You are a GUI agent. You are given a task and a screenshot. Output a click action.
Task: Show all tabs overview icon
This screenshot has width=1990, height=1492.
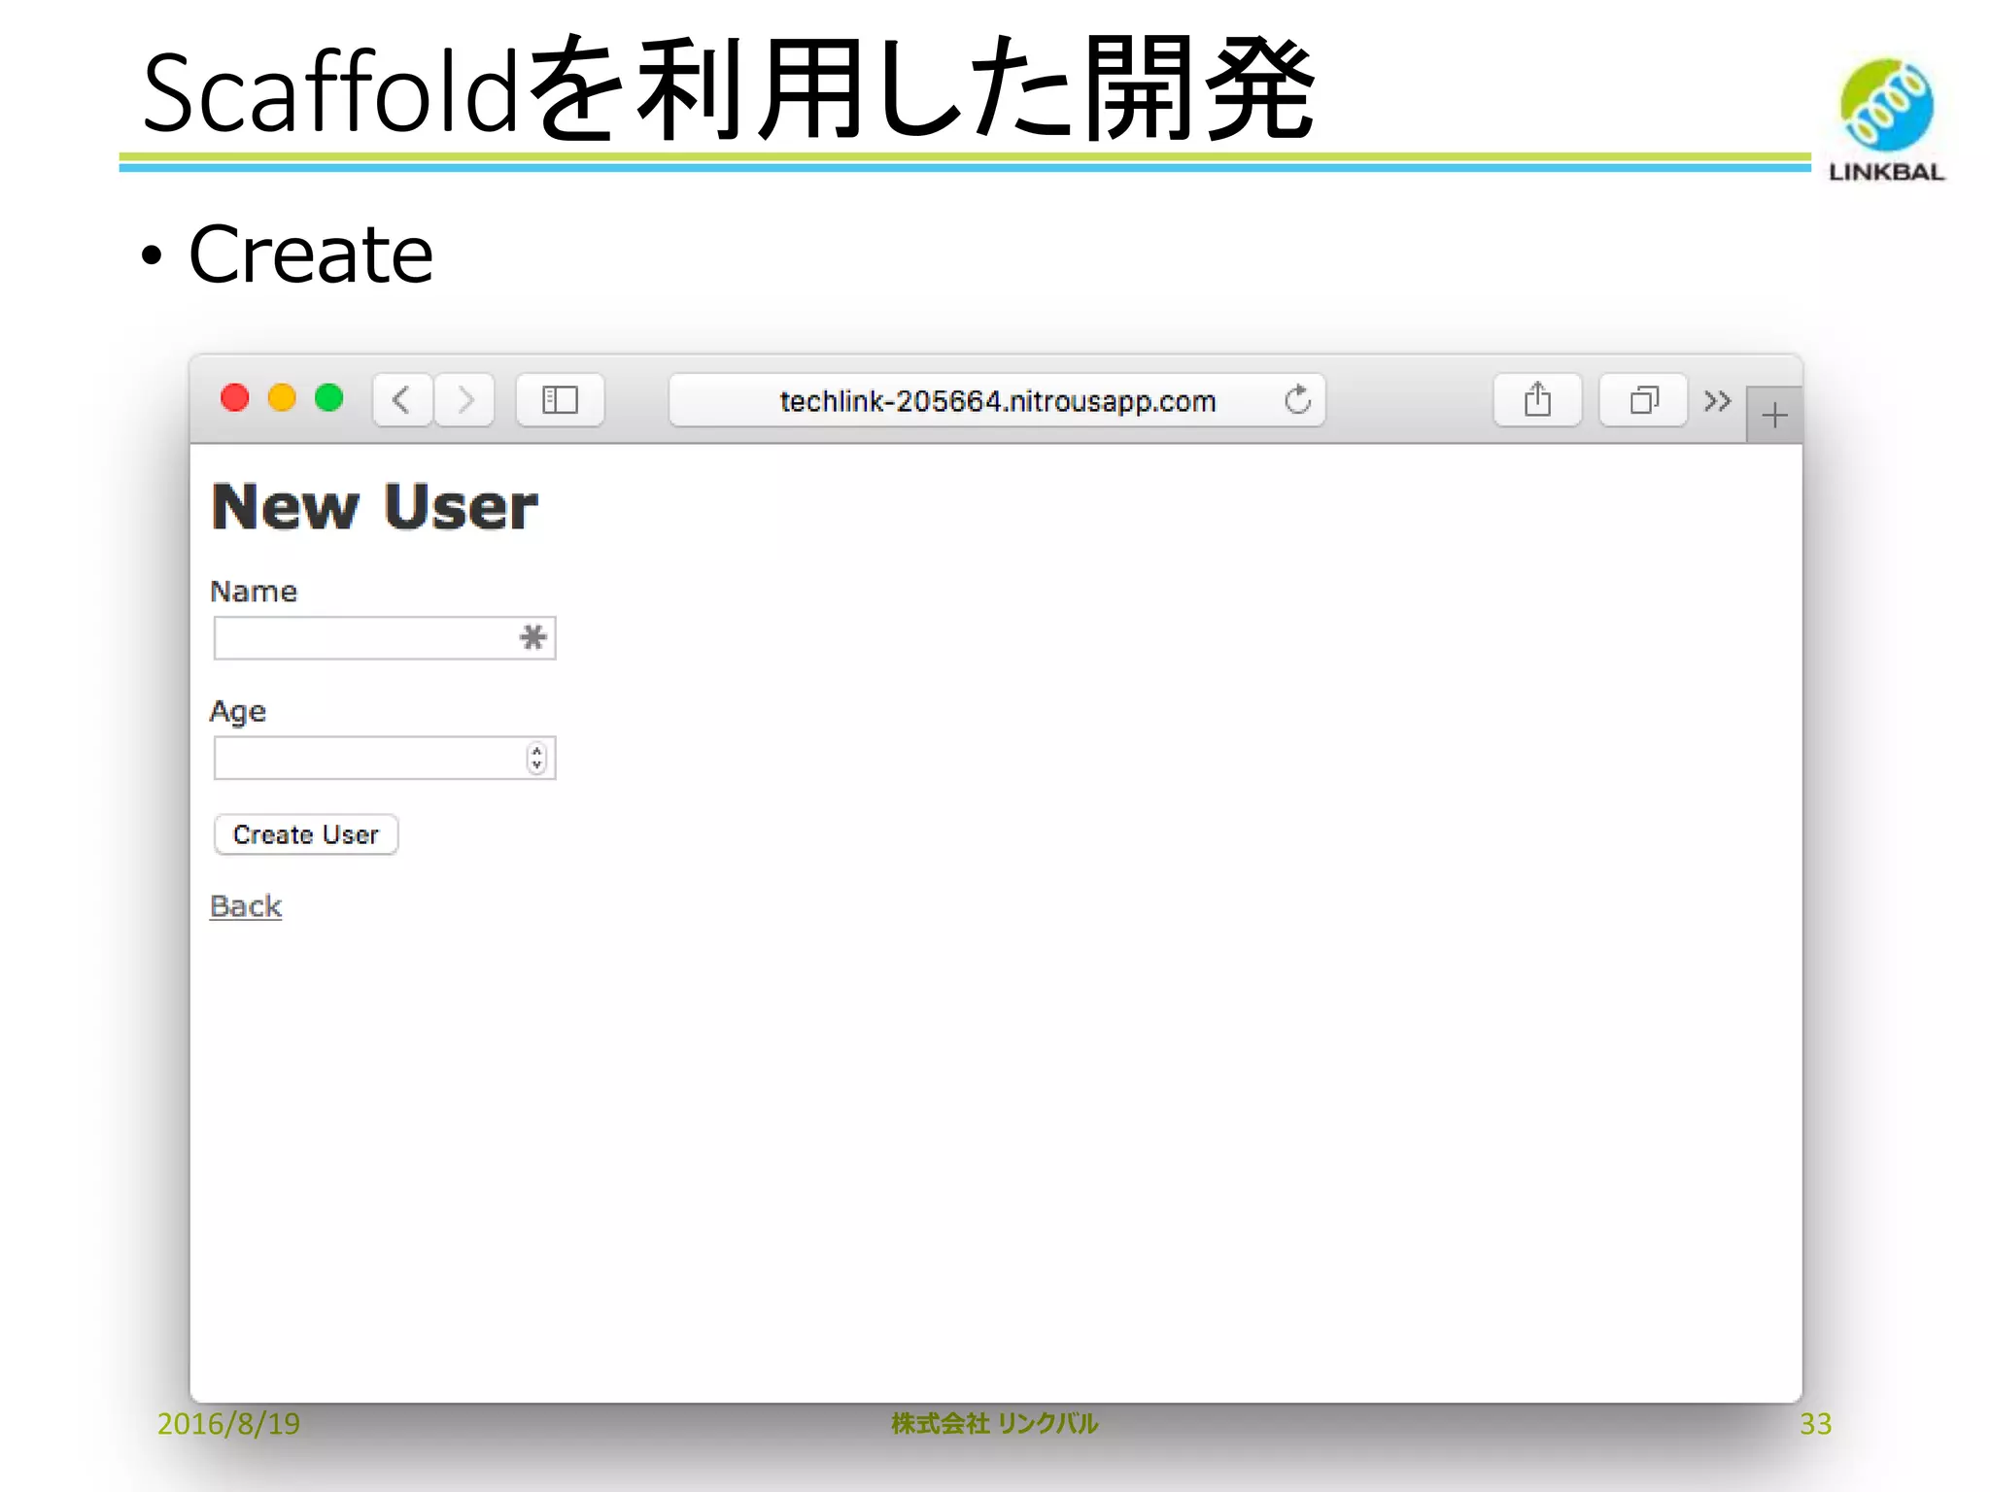pyautogui.click(x=1643, y=400)
